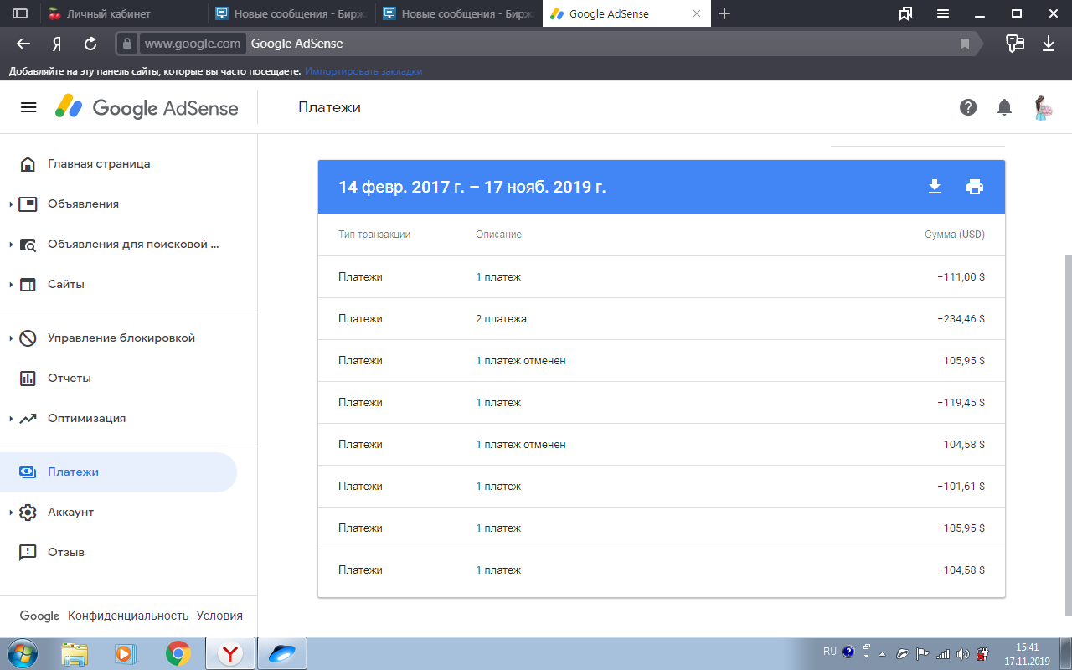Click the network signal tray icon
This screenshot has width=1072, height=670.
point(943,653)
